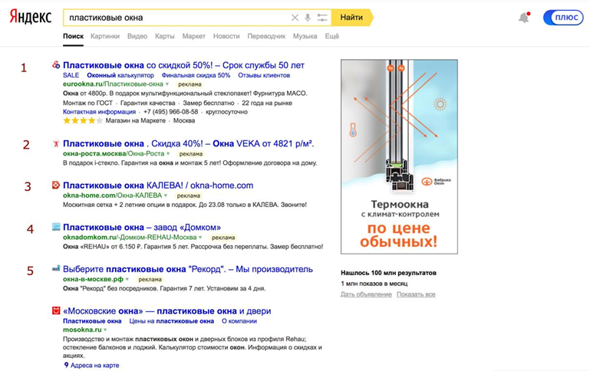Click map pin icon by Адреса на карте
This screenshot has width=590, height=371.
click(66, 365)
